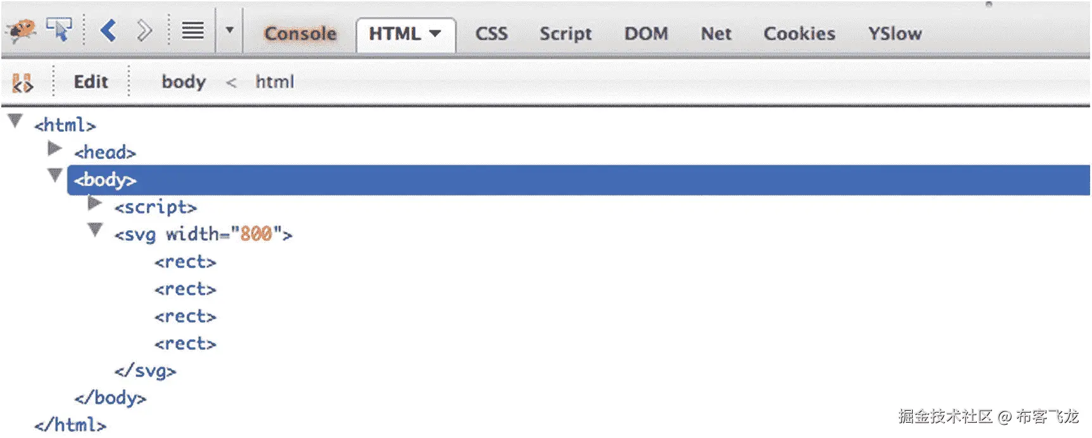Switch to the Console tab
The width and height of the screenshot is (1092, 438).
pyautogui.click(x=300, y=34)
